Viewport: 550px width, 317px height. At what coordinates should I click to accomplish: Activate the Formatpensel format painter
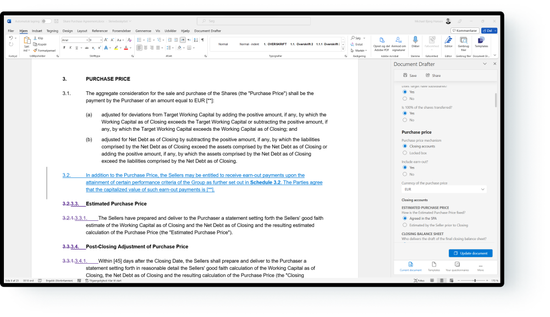[x=44, y=51]
